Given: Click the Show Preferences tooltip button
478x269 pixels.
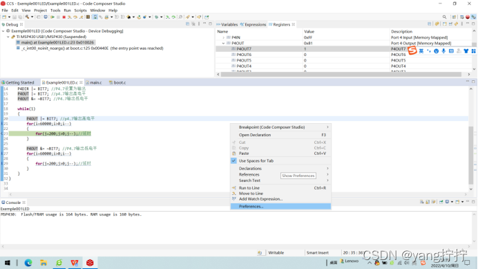Looking at the screenshot, I should pos(298,176).
